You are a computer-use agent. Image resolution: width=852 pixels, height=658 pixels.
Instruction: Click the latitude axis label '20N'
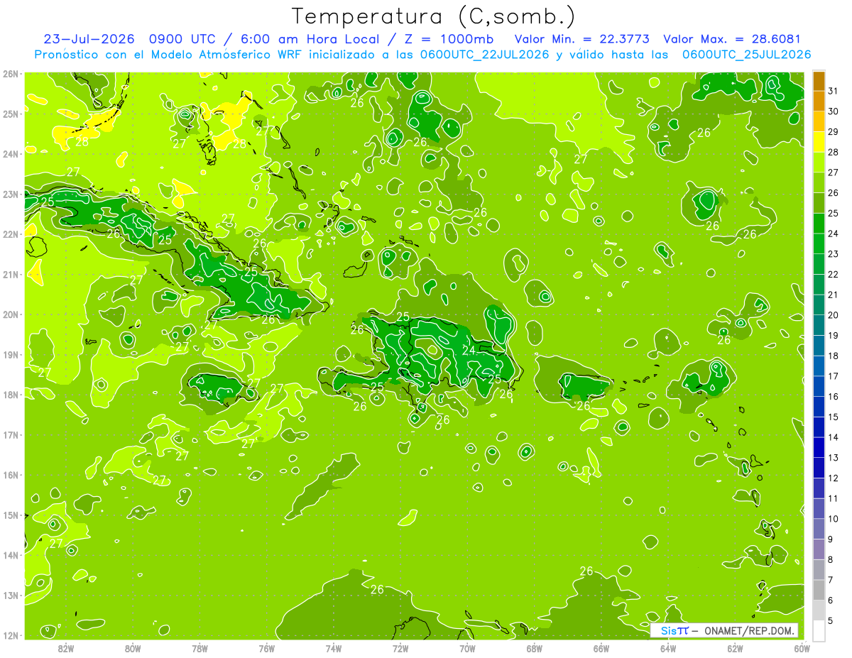pos(11,314)
